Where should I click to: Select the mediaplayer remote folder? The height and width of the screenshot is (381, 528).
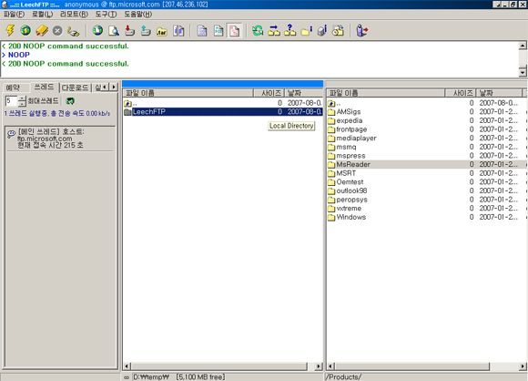tap(426, 139)
